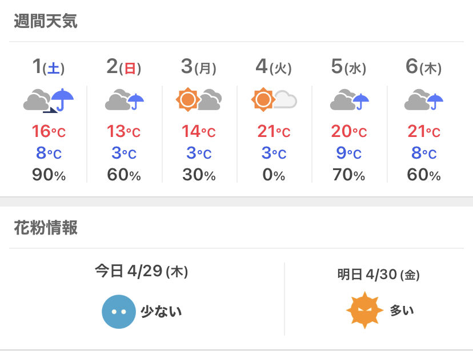Select the cloud umbrella icon for Wednesday 5
Viewport: 473px width, 351px height.
[349, 99]
